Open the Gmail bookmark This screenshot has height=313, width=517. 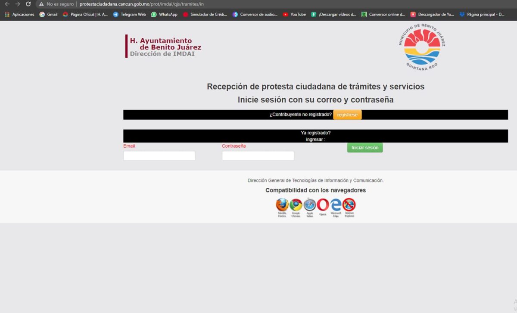coord(48,14)
